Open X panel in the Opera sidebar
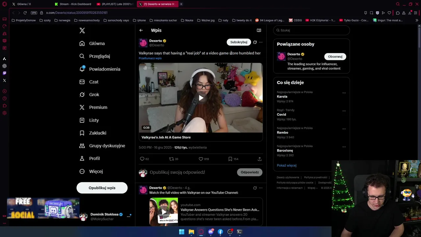421x237 pixels. pos(5,80)
